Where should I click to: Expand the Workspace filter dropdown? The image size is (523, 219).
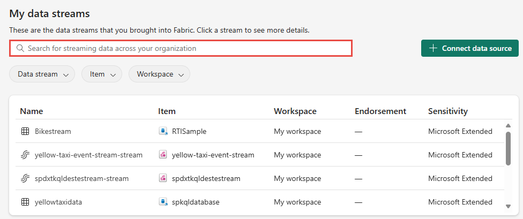(x=160, y=74)
